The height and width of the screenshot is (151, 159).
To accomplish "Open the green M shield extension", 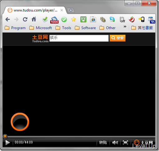I will point(83,20).
